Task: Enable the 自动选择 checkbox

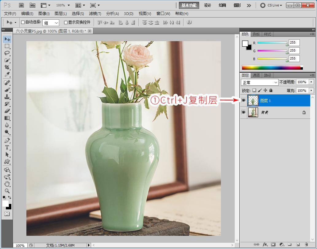Action: [x=23, y=22]
